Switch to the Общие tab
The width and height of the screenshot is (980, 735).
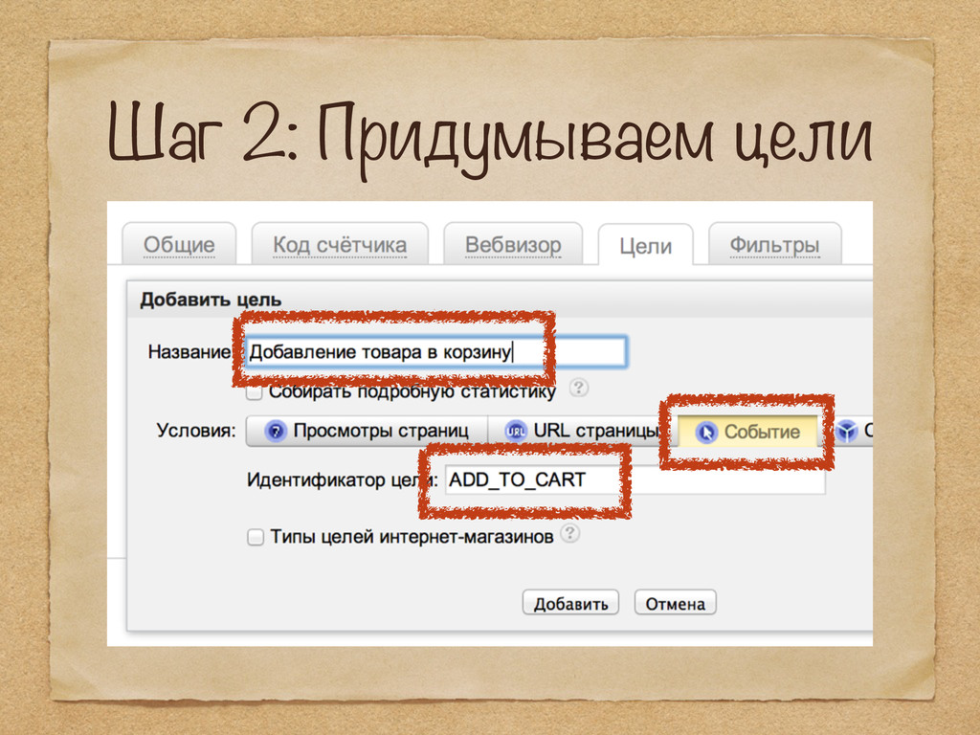(x=179, y=244)
